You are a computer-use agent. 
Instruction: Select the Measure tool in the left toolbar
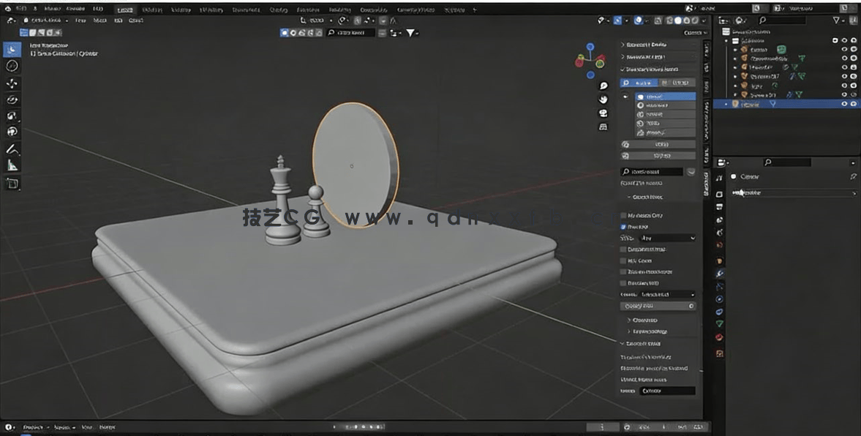[x=11, y=165]
